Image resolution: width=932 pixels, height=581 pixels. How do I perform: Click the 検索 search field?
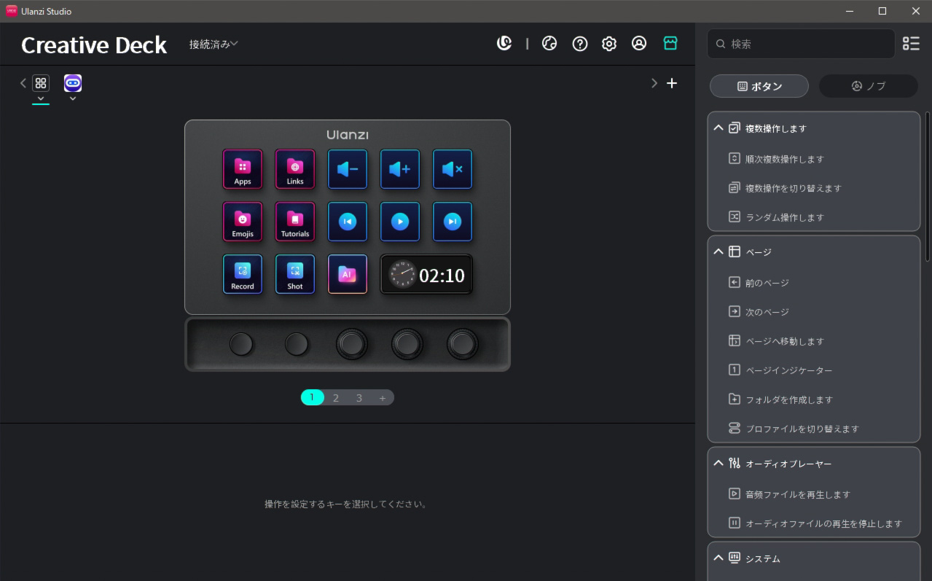(801, 44)
